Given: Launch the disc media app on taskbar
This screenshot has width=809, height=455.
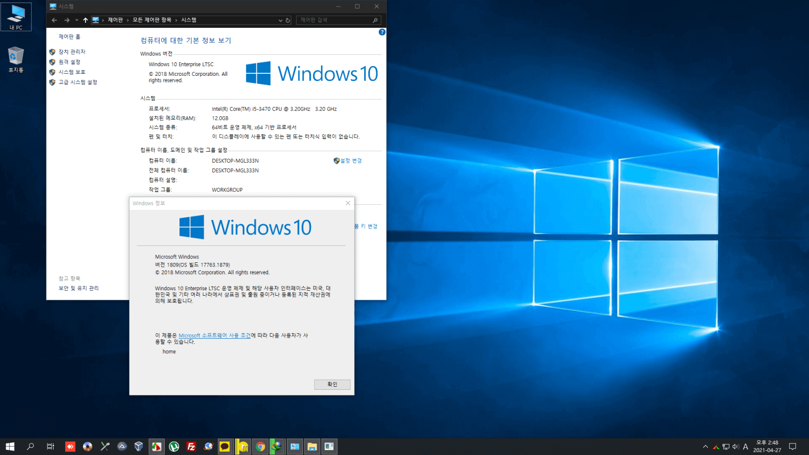Looking at the screenshot, I should pyautogui.click(x=87, y=446).
